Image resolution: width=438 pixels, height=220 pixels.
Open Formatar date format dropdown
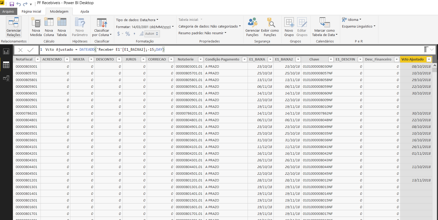[145, 27]
